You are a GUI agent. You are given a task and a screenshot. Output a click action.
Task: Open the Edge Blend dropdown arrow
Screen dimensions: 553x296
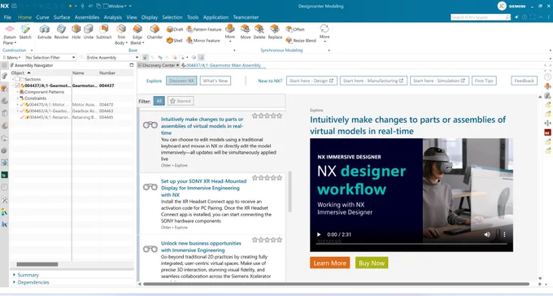(143, 43)
